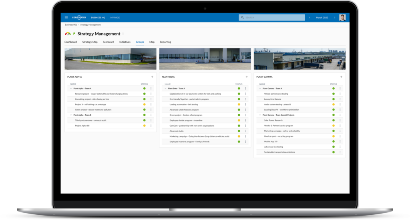Go to previous month arrow

pos(310,18)
